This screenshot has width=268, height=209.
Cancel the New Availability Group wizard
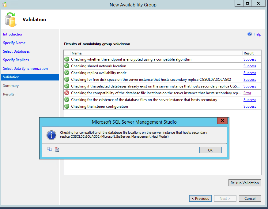250,198
